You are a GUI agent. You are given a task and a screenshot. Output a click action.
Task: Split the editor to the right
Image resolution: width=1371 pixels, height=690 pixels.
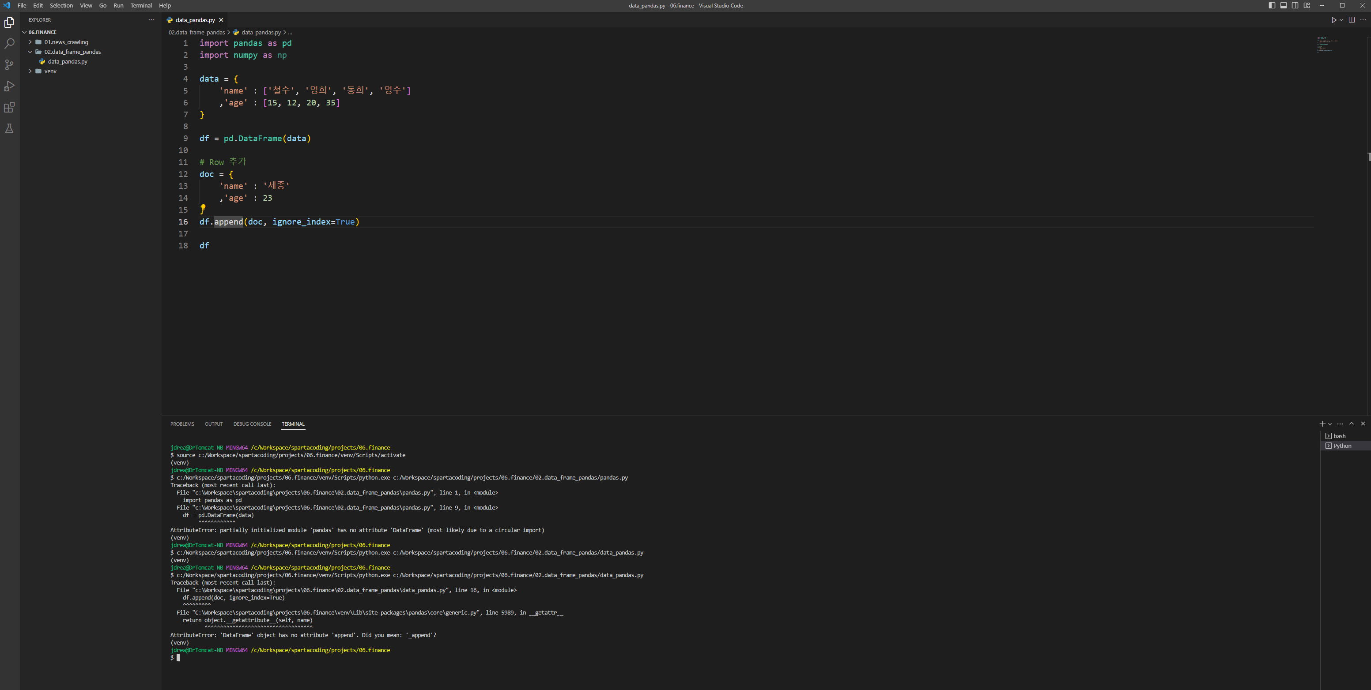coord(1351,20)
